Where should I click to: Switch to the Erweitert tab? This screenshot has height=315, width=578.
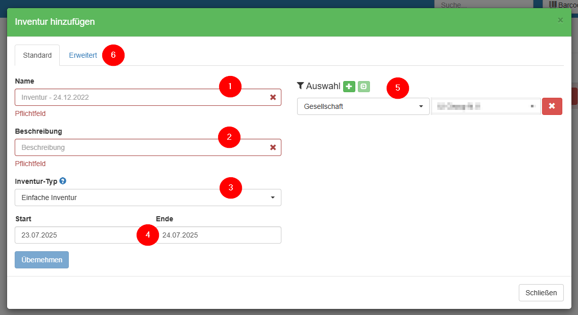click(x=83, y=55)
